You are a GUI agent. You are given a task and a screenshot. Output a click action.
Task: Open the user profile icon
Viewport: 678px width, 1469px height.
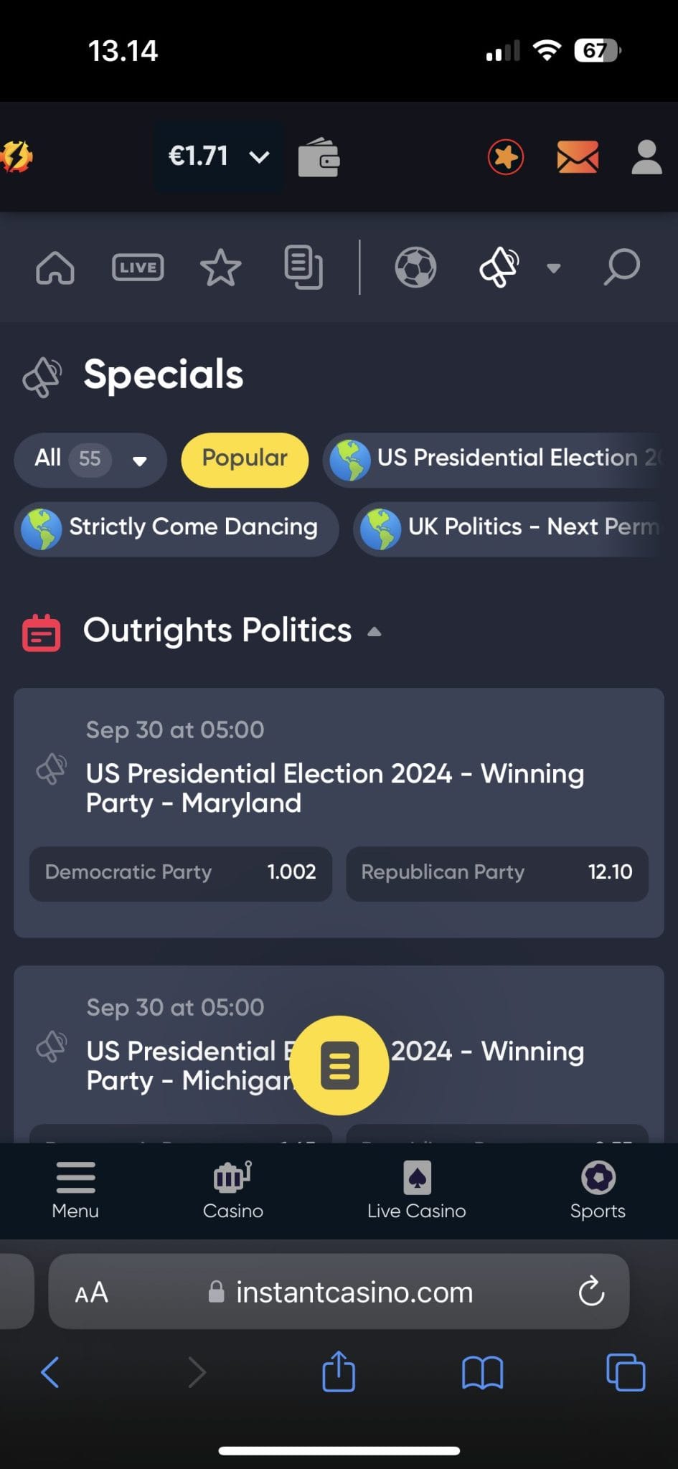646,157
